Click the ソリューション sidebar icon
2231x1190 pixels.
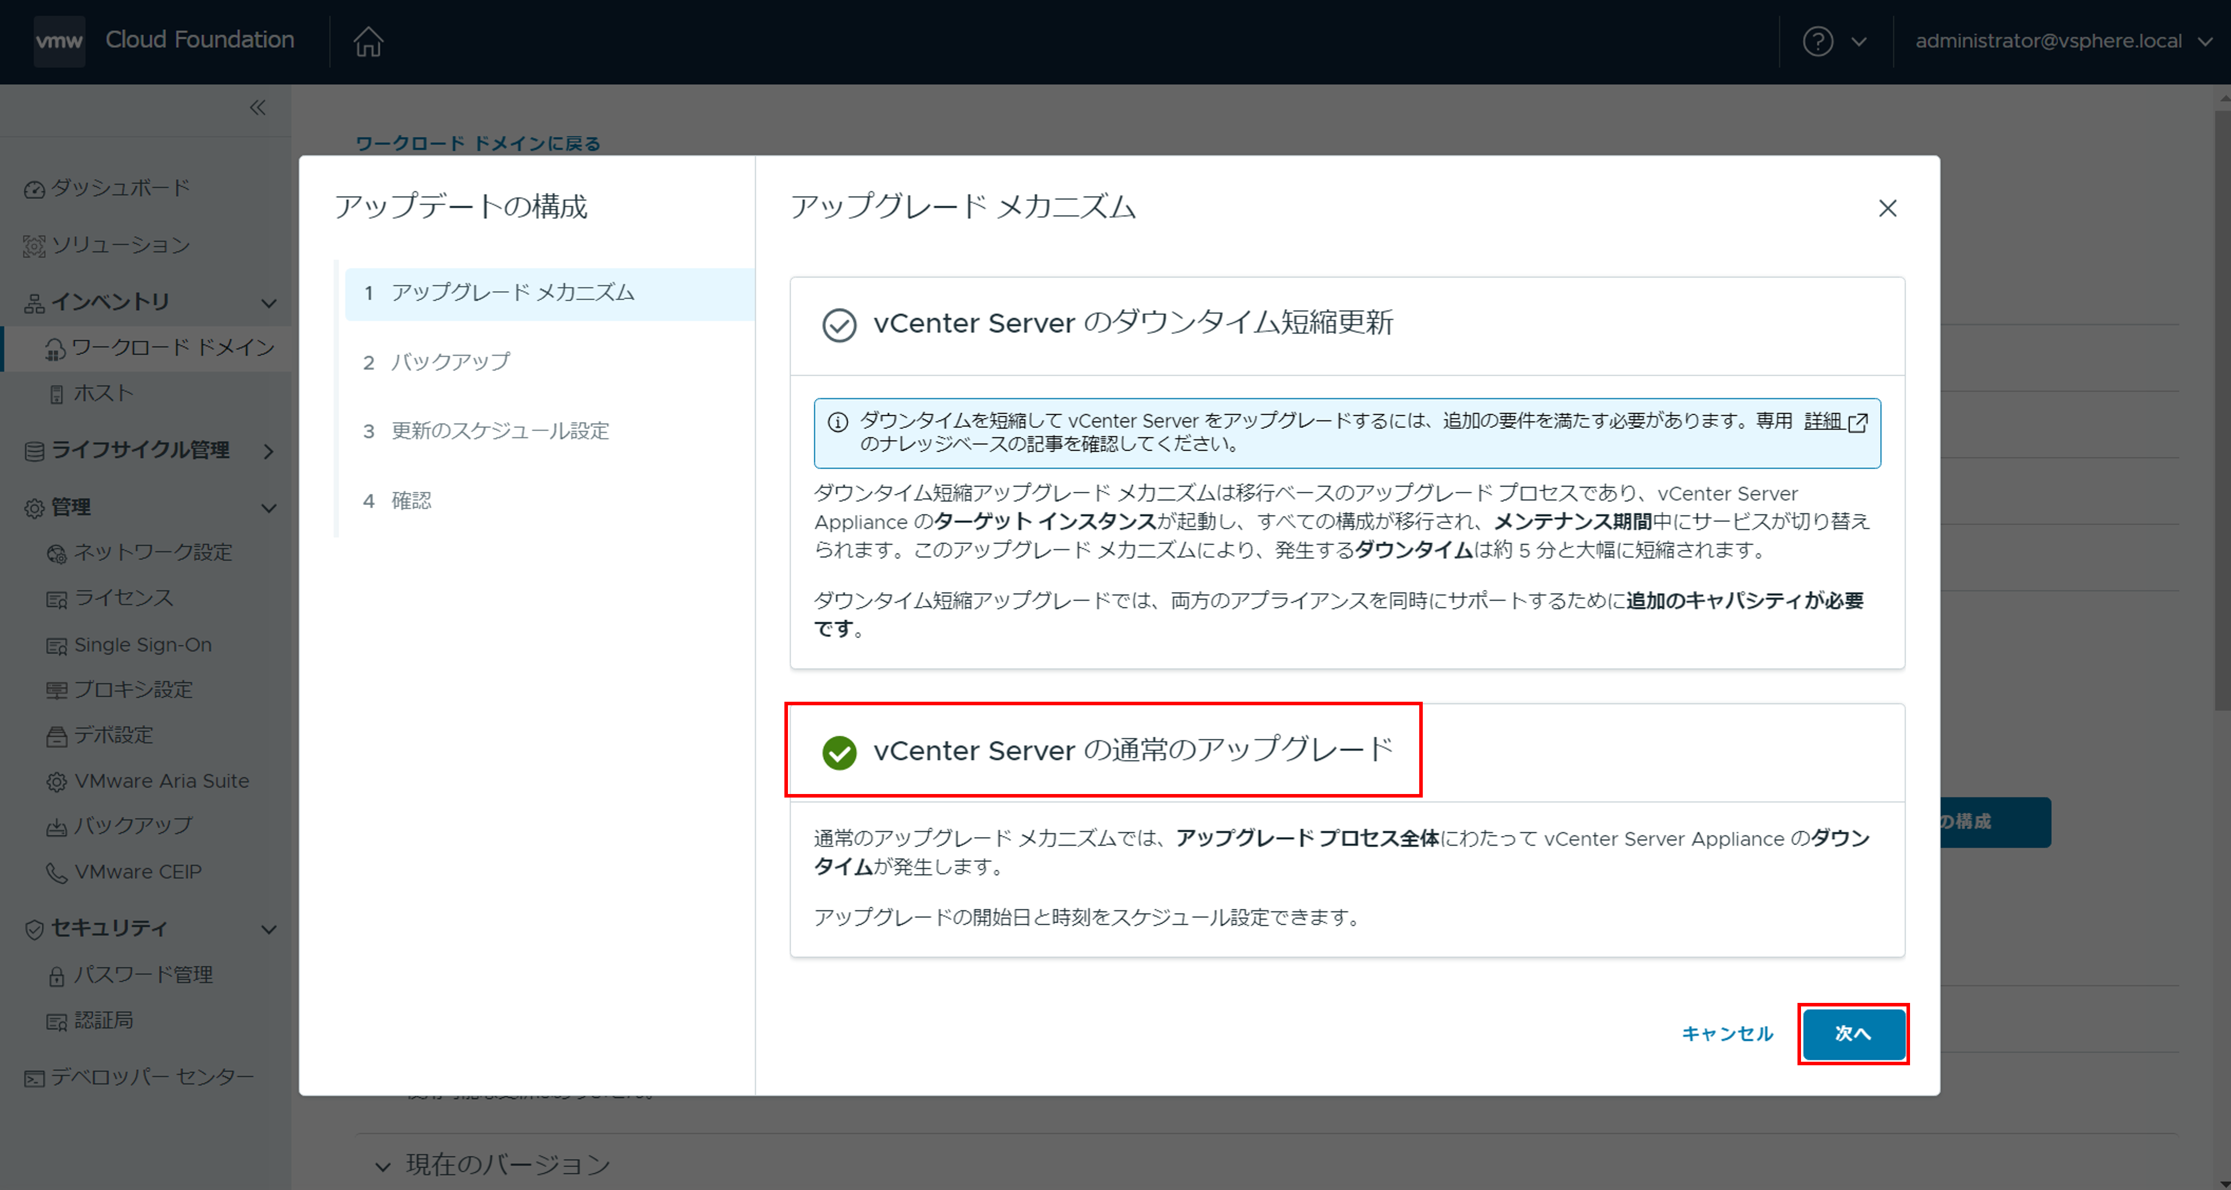pos(34,246)
